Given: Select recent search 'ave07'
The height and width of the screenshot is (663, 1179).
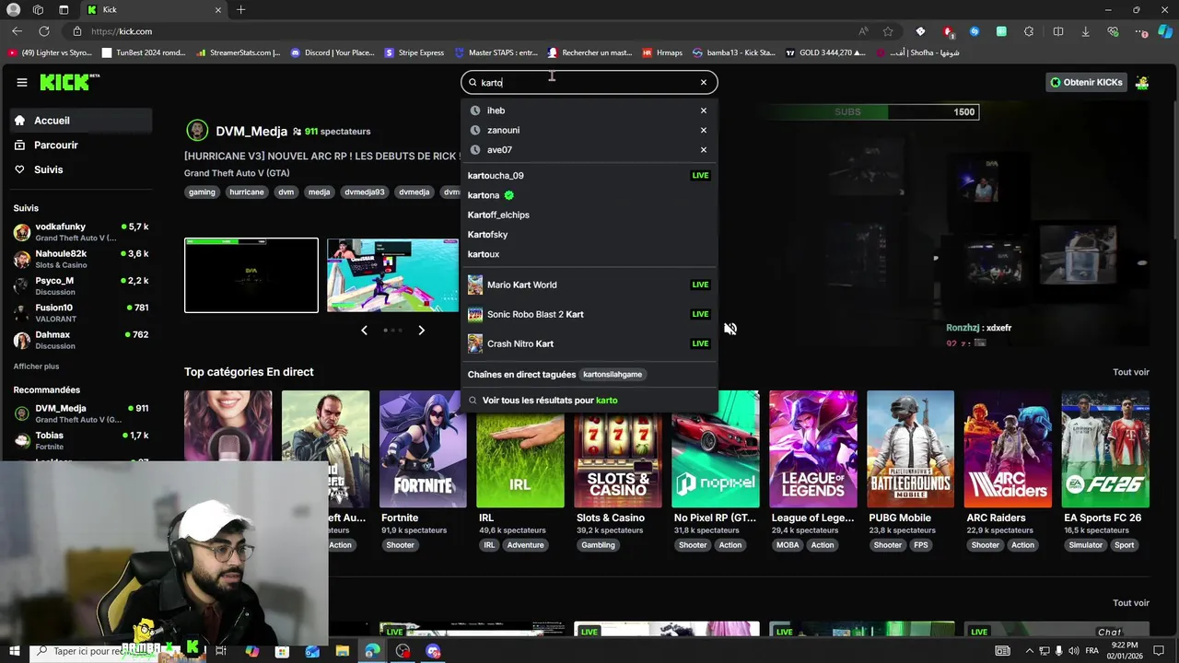Looking at the screenshot, I should pos(499,149).
